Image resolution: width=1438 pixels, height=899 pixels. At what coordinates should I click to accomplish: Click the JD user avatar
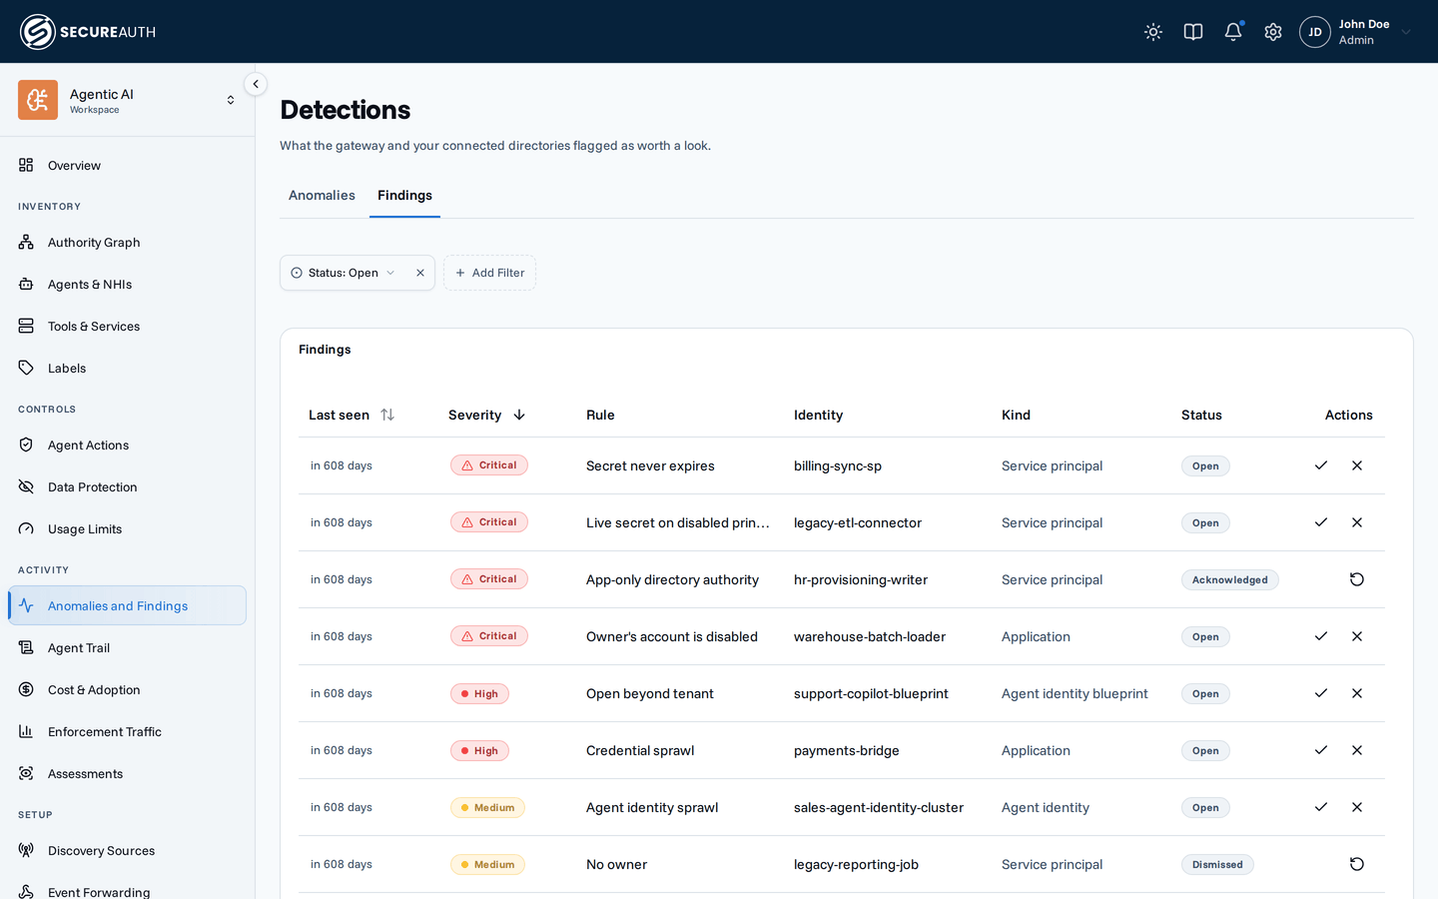1315,32
